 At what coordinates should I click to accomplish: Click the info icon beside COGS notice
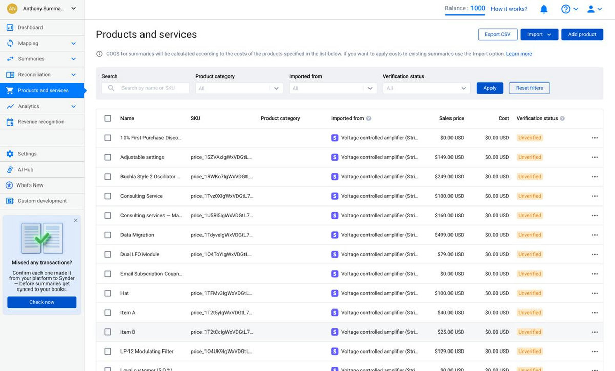point(99,54)
